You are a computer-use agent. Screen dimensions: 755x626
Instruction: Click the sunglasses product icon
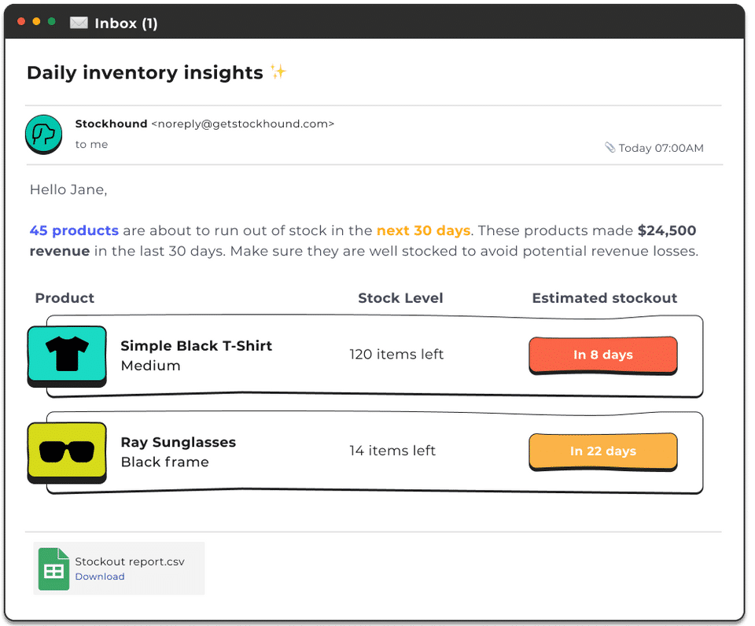[67, 452]
